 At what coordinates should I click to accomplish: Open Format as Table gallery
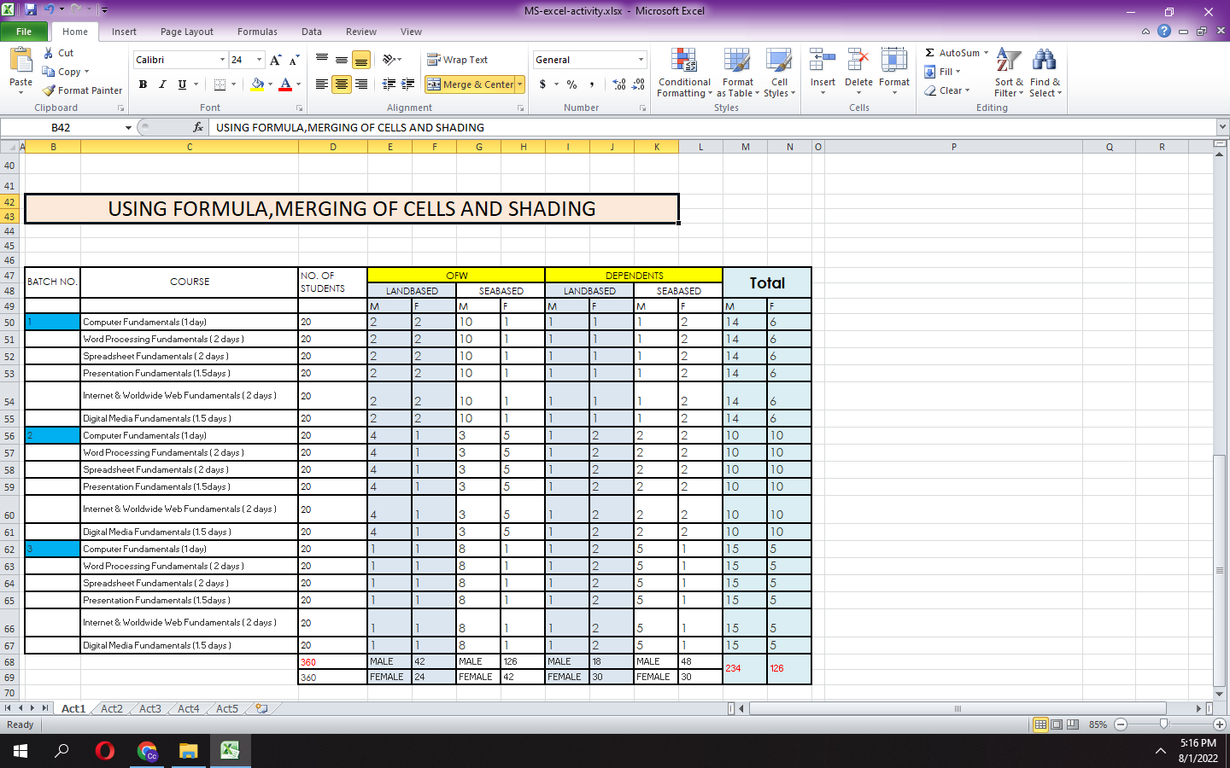(737, 73)
